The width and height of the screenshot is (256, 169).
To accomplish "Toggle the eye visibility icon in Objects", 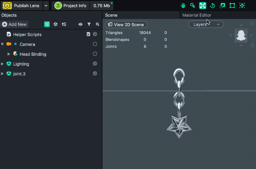I will click(x=80, y=24).
